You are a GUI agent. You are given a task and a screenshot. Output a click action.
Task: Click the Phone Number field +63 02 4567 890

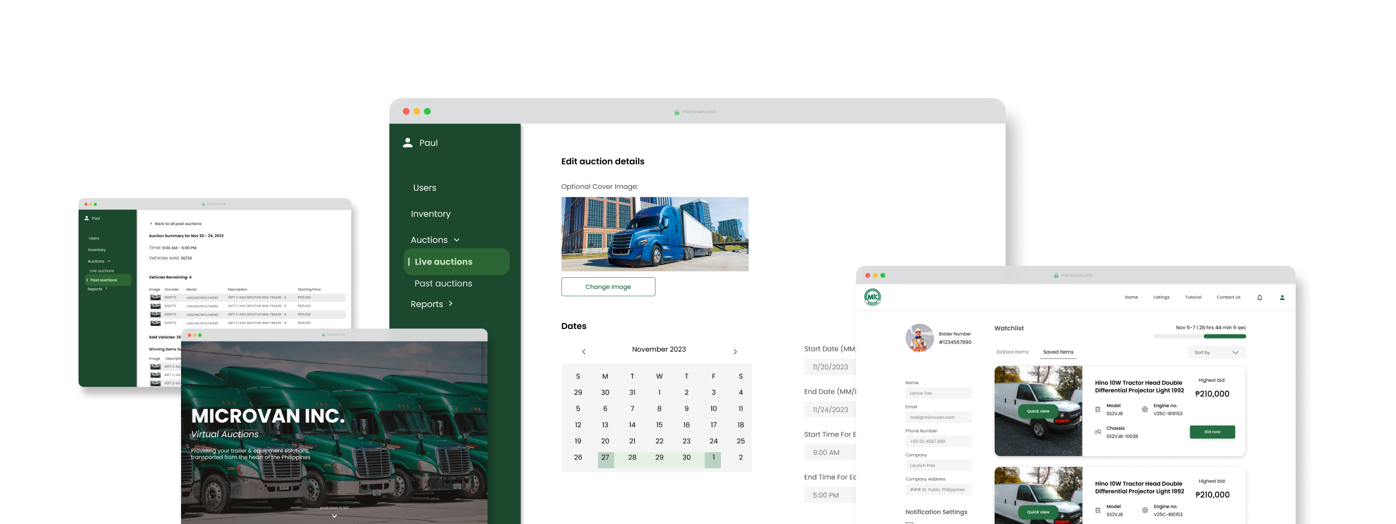pos(938,441)
